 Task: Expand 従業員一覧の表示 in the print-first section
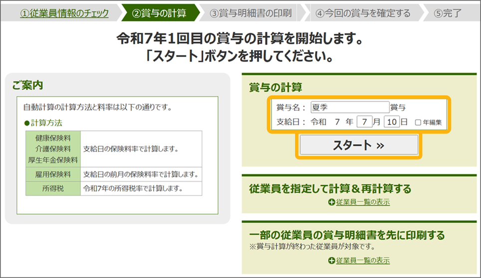pos(362,261)
